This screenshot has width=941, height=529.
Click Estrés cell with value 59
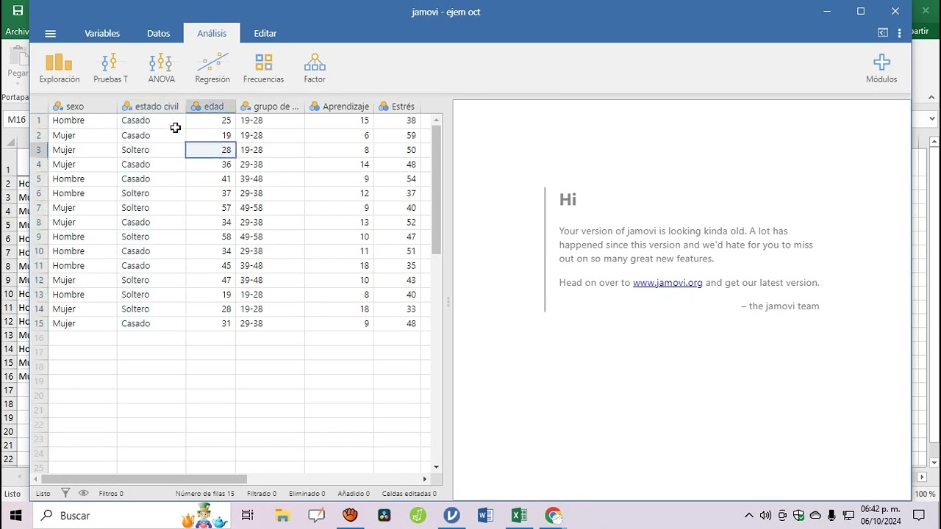397,135
